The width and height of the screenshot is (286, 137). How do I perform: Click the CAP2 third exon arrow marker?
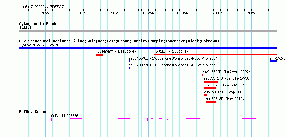[166, 119]
